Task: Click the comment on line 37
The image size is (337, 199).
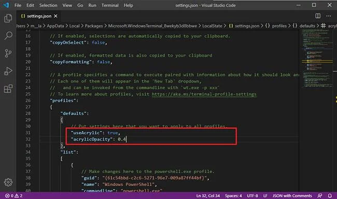Action: 148,172
